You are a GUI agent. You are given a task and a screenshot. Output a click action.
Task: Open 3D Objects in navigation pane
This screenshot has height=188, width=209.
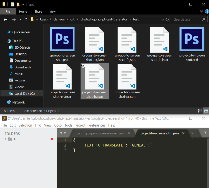pos(20,47)
